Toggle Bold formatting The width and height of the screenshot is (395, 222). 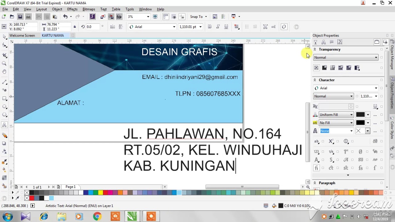[210, 27]
